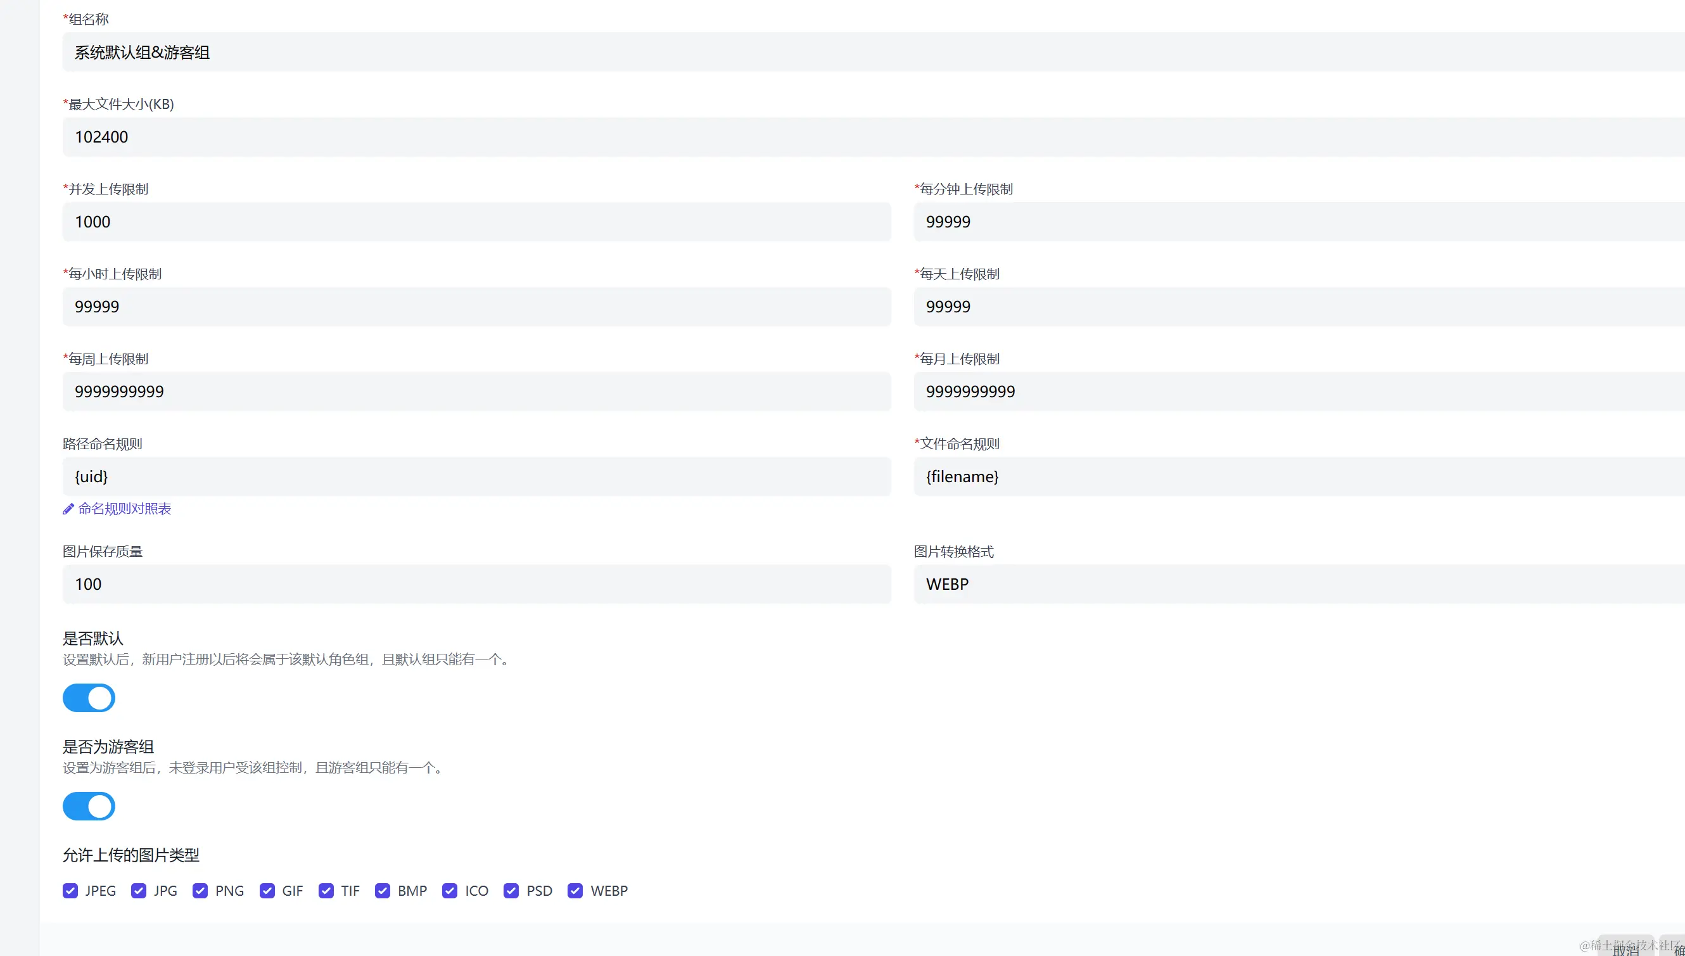
Task: Click the 路径命名规则 field with {uid}
Action: [x=476, y=476]
